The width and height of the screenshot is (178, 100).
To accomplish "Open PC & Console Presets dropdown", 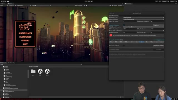I will click(144, 27).
